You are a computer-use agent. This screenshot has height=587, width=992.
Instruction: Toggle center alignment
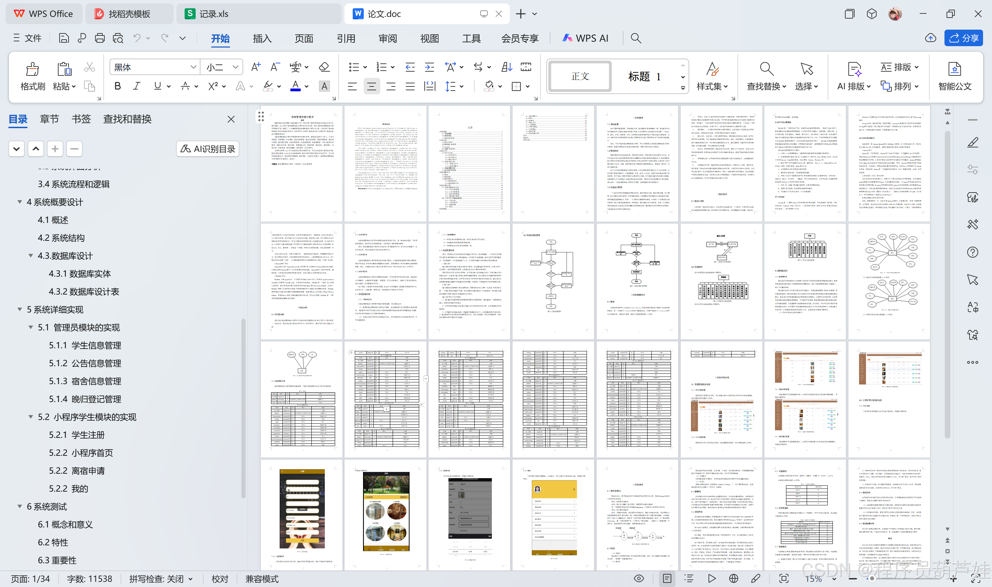click(371, 86)
